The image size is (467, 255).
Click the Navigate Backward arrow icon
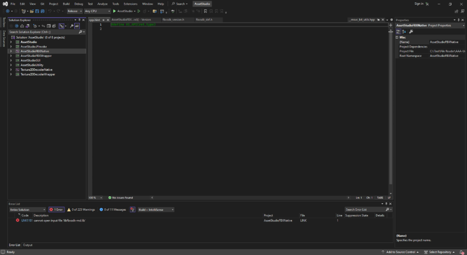coord(7,11)
